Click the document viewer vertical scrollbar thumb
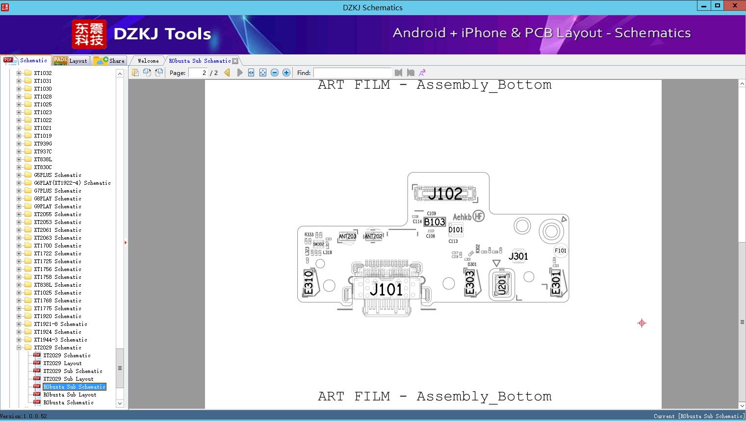Viewport: 746px width, 421px height. 742,322
